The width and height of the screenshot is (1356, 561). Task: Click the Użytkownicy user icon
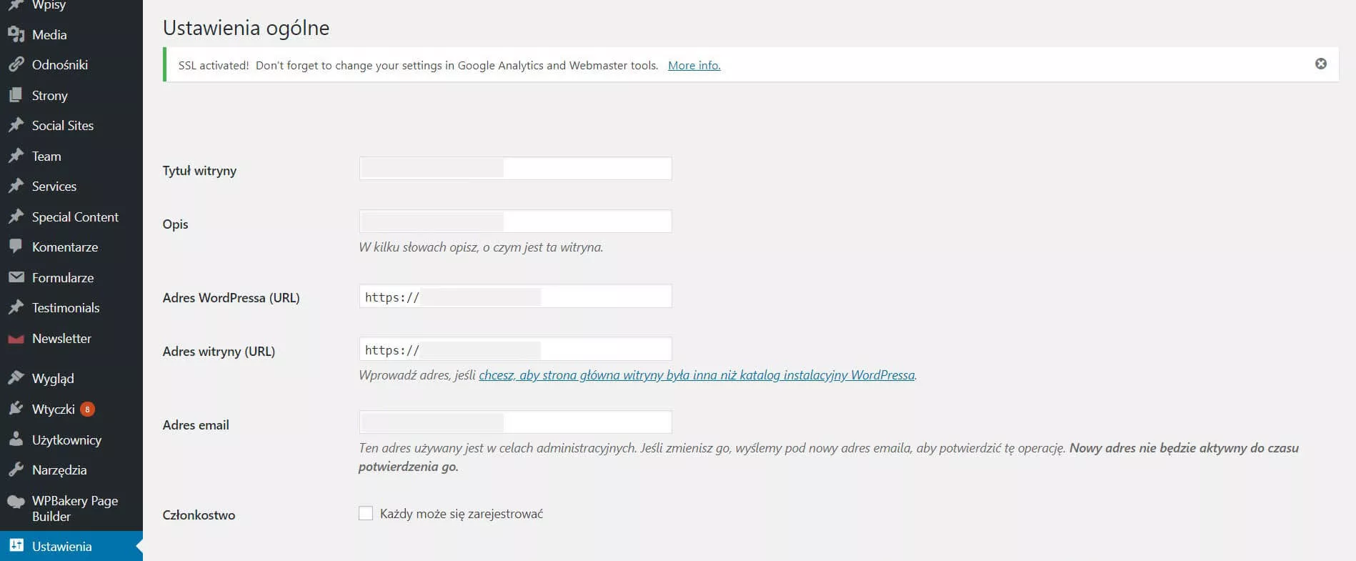pos(16,440)
